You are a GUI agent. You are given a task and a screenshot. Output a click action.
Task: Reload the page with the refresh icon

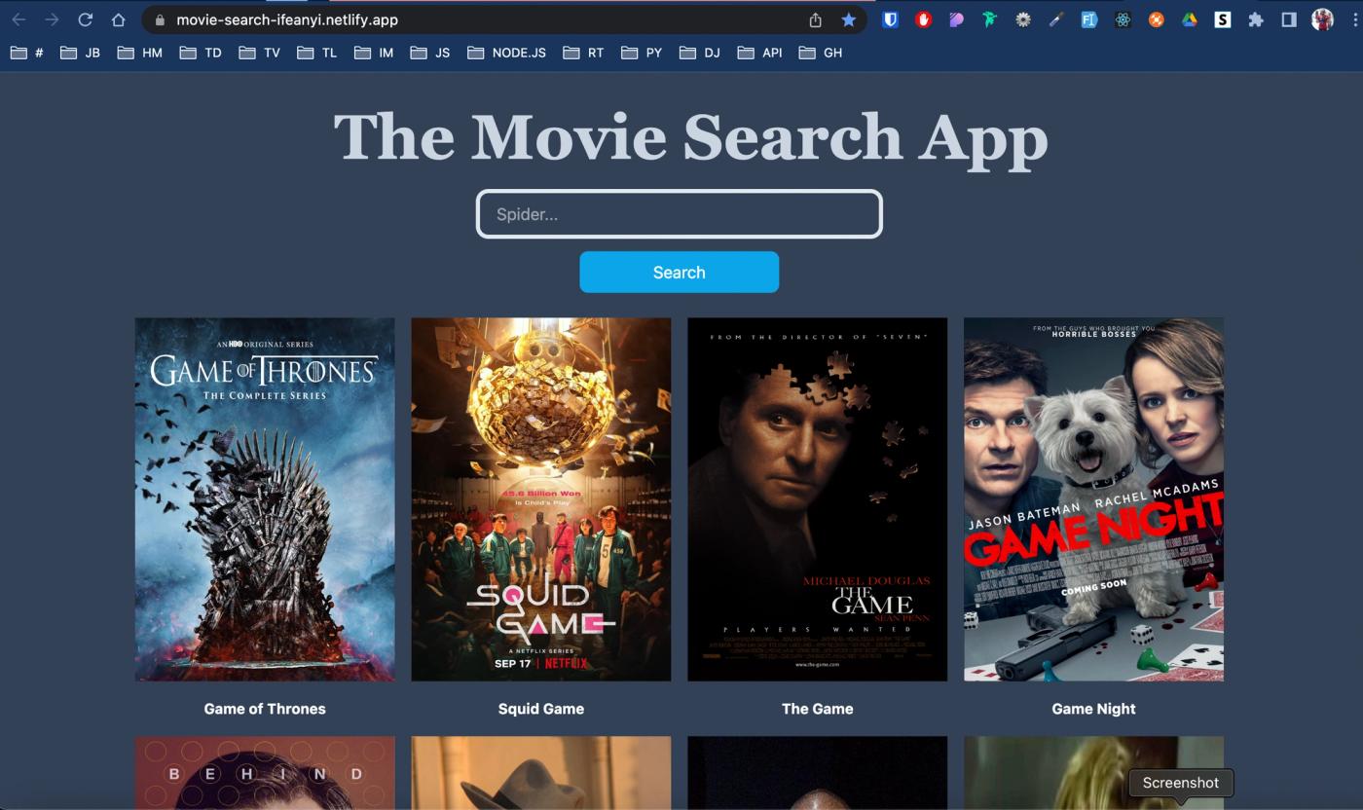(x=85, y=19)
